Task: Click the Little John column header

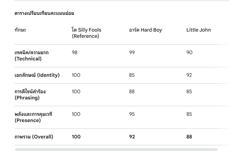Action: (x=198, y=30)
